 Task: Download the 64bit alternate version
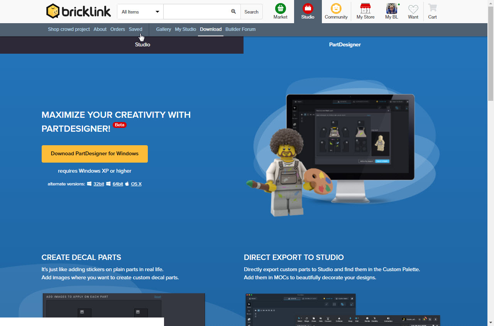coord(118,184)
